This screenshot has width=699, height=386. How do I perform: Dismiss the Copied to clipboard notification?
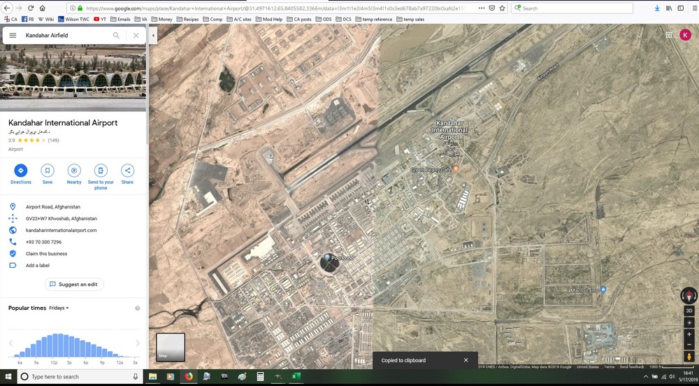click(466, 360)
